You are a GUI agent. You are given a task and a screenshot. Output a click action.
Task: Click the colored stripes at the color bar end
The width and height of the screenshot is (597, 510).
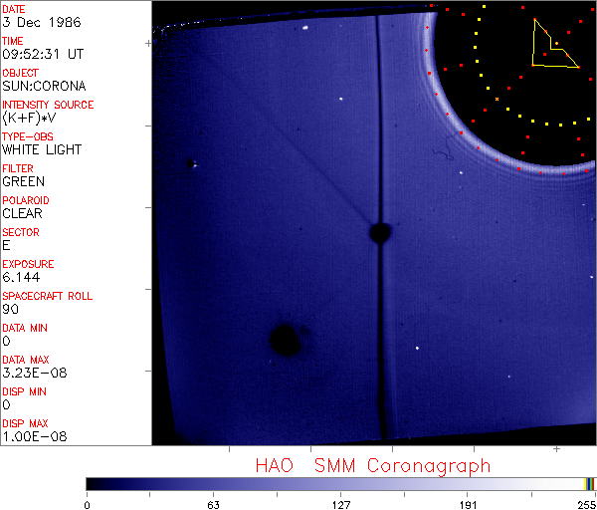tap(589, 484)
